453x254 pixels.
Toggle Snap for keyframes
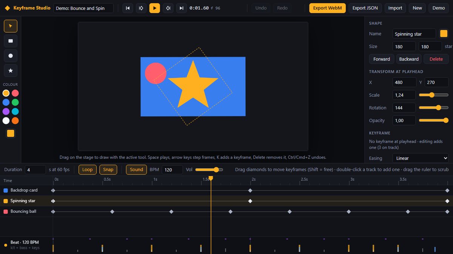pyautogui.click(x=108, y=170)
